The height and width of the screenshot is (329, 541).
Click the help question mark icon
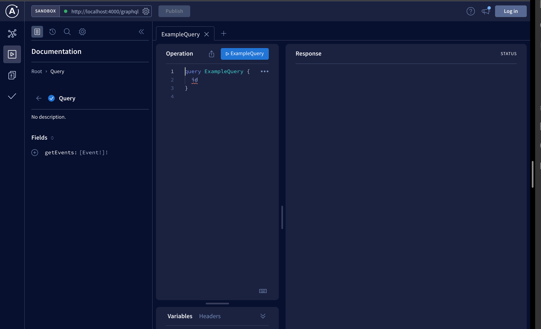pos(471,11)
